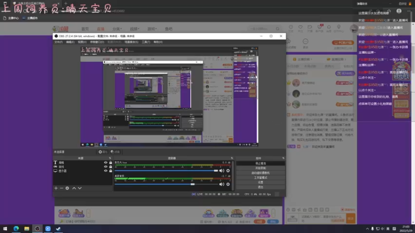415x233 pixels.
Task: Click the Douyu logo in the browser
Action: coord(61,29)
